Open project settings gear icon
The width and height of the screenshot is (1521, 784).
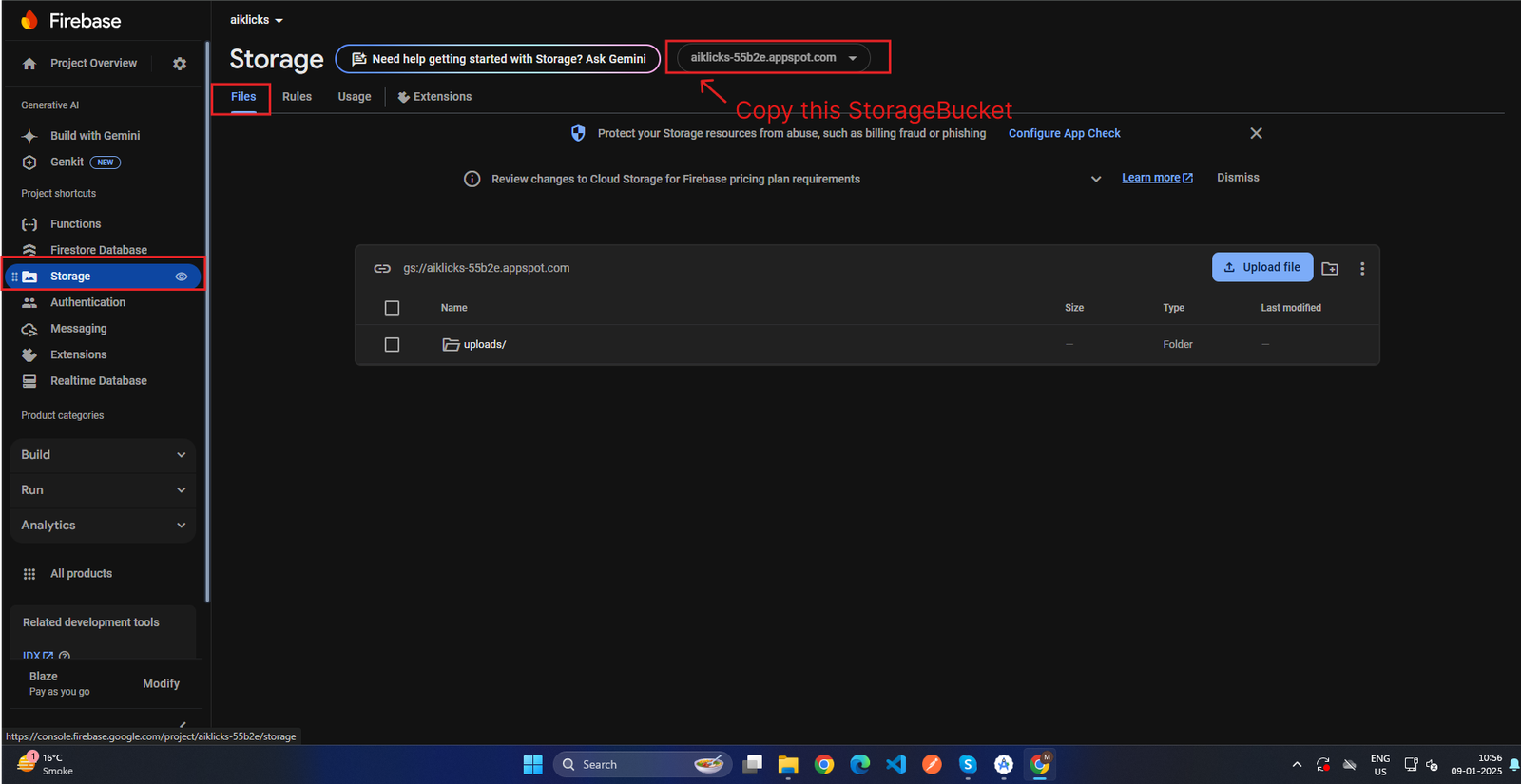pyautogui.click(x=180, y=64)
